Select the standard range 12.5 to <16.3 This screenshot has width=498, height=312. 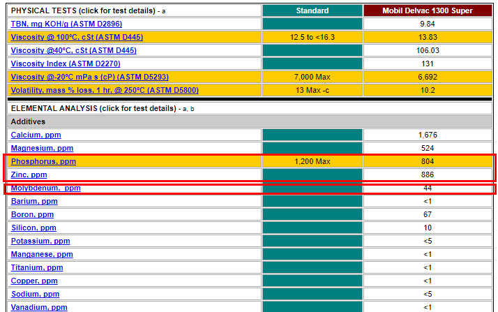pos(312,37)
